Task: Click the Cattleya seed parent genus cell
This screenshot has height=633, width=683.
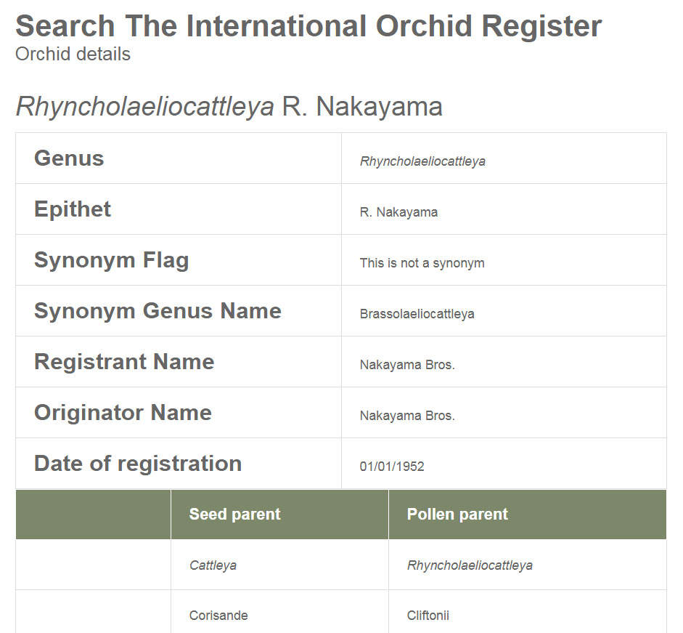Action: coord(213,565)
